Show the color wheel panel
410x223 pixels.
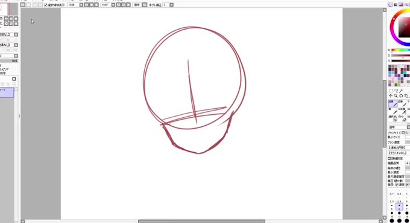pos(390,5)
